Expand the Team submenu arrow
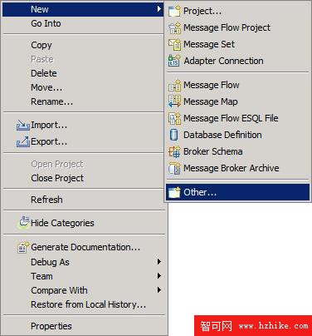312x336 pixels. (159, 275)
